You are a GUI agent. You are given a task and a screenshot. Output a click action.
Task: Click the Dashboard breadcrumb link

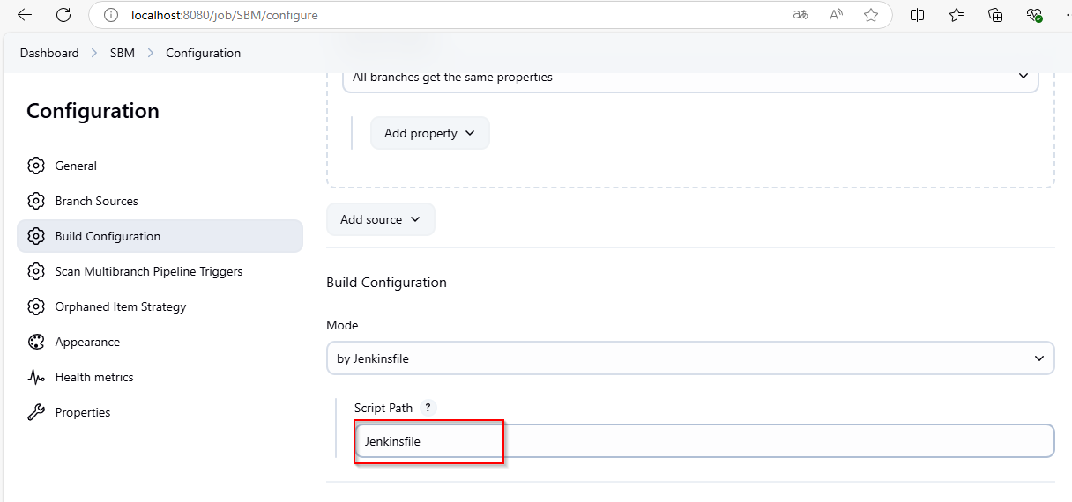[49, 53]
